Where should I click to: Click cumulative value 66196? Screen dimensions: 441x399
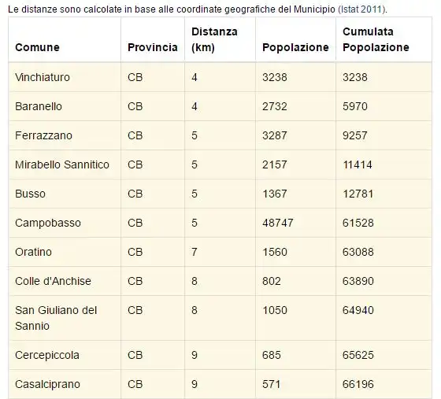tap(358, 384)
